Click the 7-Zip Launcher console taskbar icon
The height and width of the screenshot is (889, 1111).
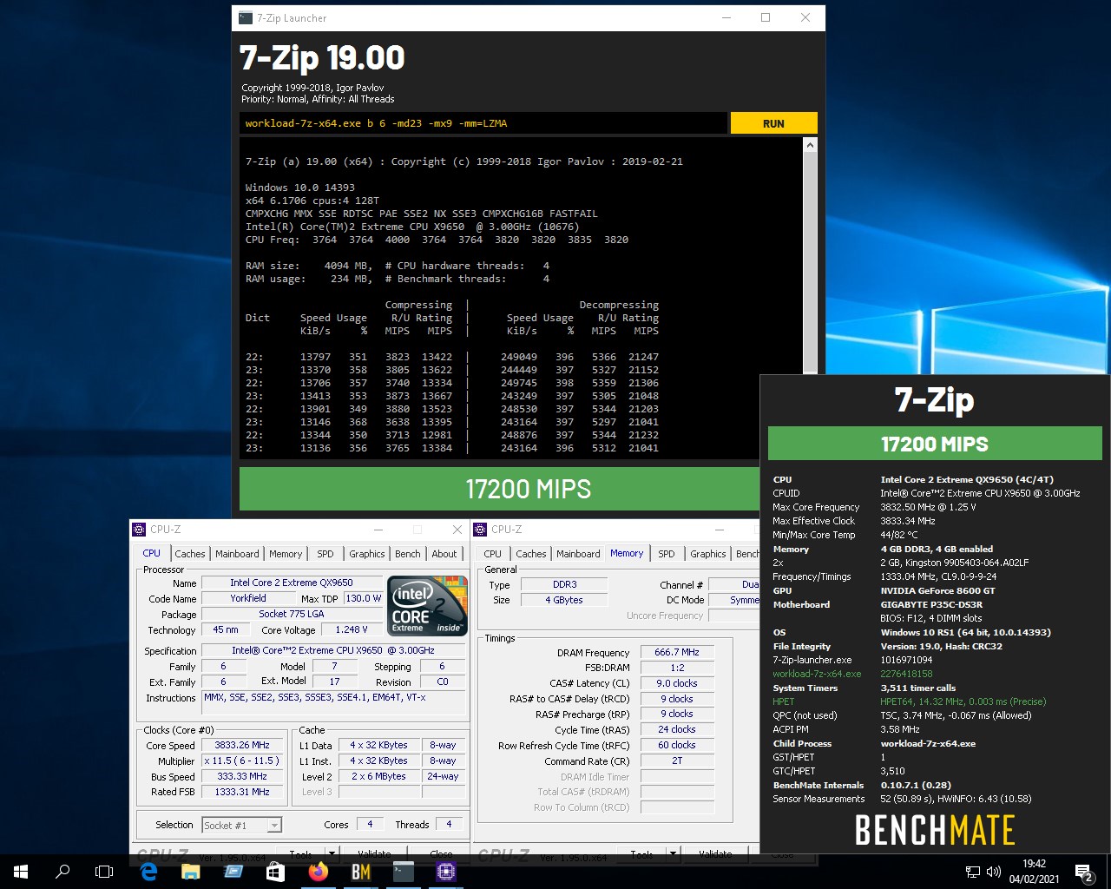point(404,872)
